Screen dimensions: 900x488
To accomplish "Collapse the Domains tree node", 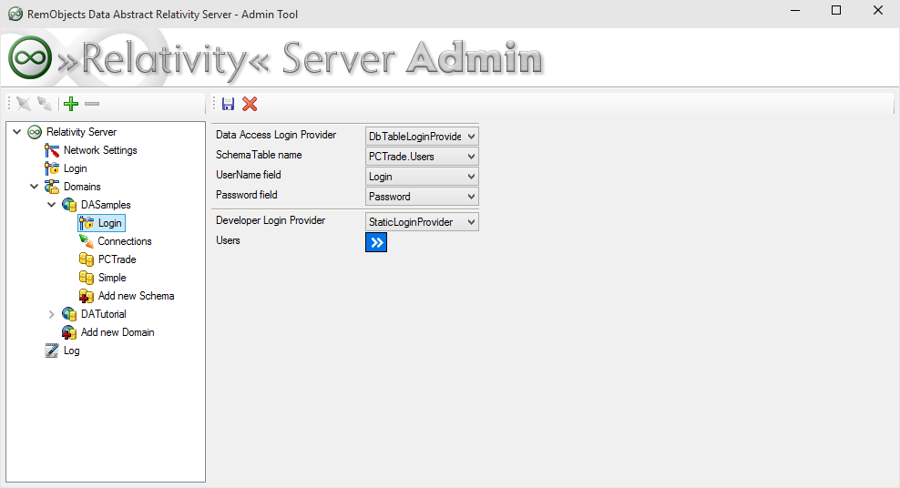I will (x=35, y=187).
